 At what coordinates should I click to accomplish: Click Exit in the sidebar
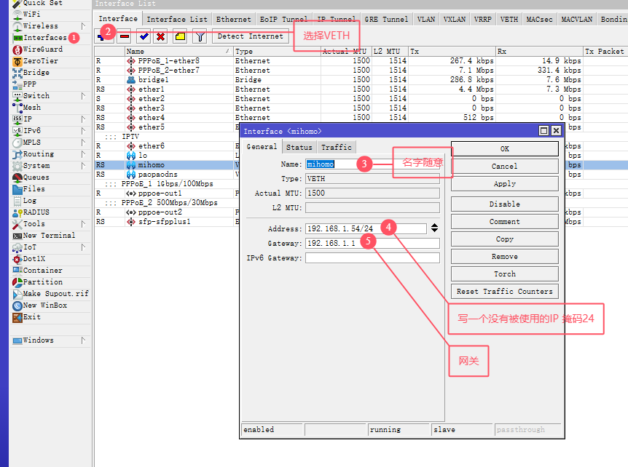coord(31,316)
